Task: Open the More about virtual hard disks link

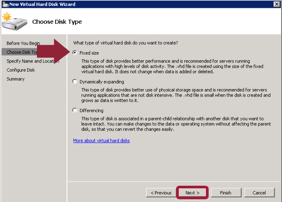Action: click(x=102, y=141)
